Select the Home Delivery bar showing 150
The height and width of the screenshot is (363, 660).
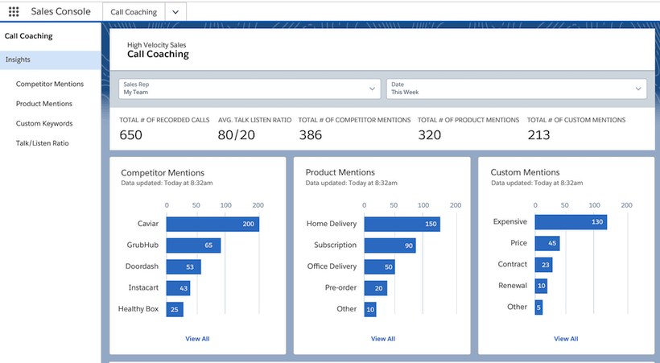402,224
